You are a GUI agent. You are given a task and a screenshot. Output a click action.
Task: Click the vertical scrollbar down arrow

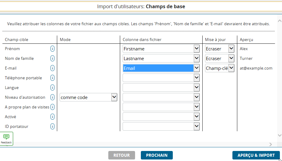click(280, 135)
